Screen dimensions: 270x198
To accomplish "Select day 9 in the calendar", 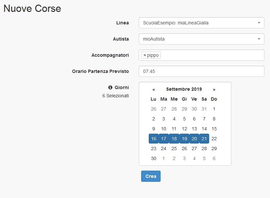I will (154, 129).
